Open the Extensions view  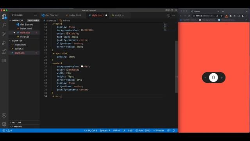(4, 52)
